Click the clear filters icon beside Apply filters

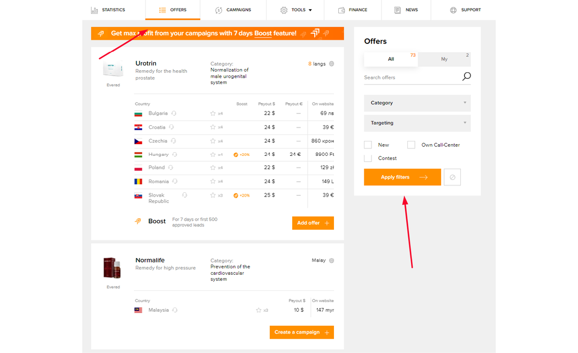tap(452, 177)
